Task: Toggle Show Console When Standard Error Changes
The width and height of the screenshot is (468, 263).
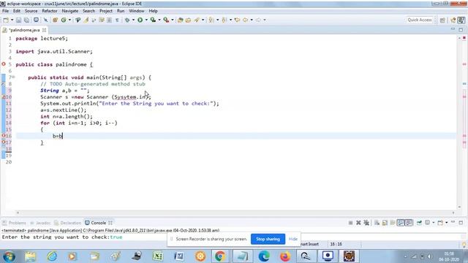Action: pyautogui.click(x=409, y=223)
